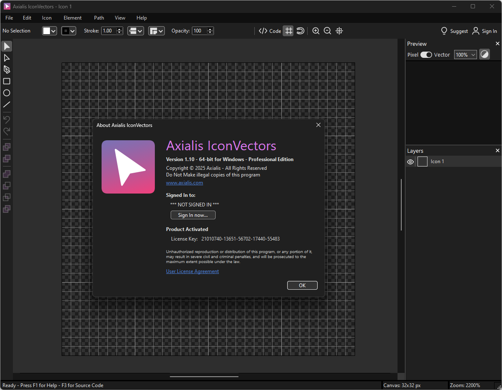The image size is (502, 390).
Task: Click the *** NOT SIGNED IN *** text
Action: click(195, 204)
